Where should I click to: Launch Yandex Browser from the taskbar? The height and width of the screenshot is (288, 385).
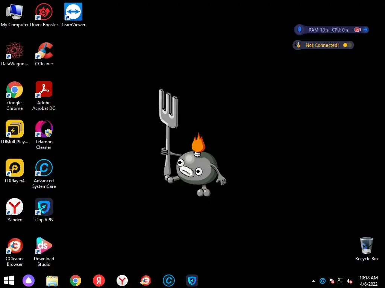click(x=122, y=280)
